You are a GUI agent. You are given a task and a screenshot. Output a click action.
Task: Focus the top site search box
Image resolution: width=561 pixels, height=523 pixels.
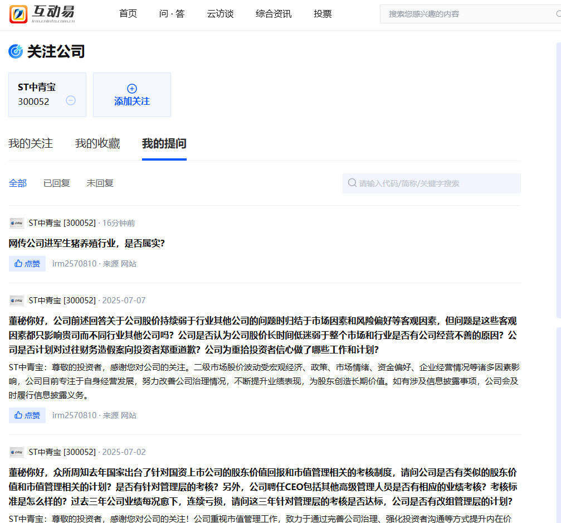point(470,14)
